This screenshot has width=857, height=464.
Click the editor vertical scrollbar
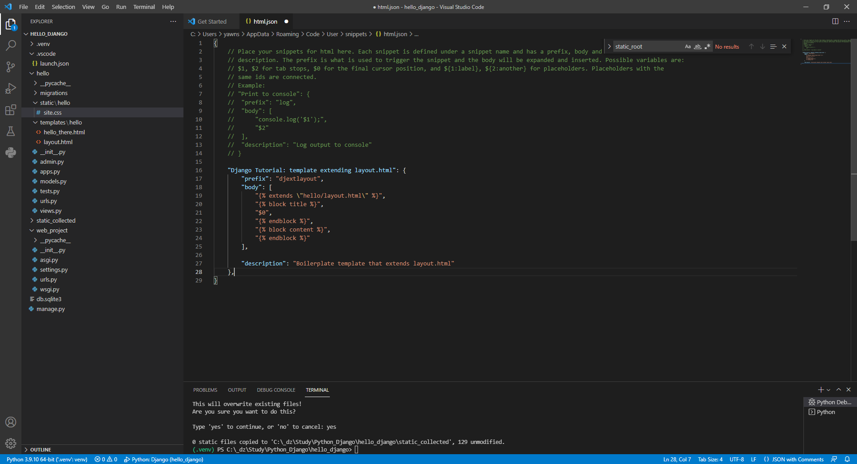pyautogui.click(x=853, y=141)
